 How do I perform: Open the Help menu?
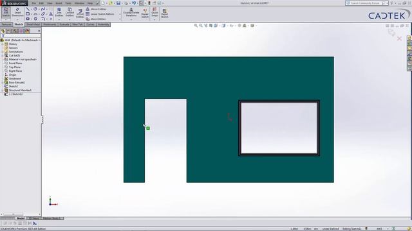point(90,3)
